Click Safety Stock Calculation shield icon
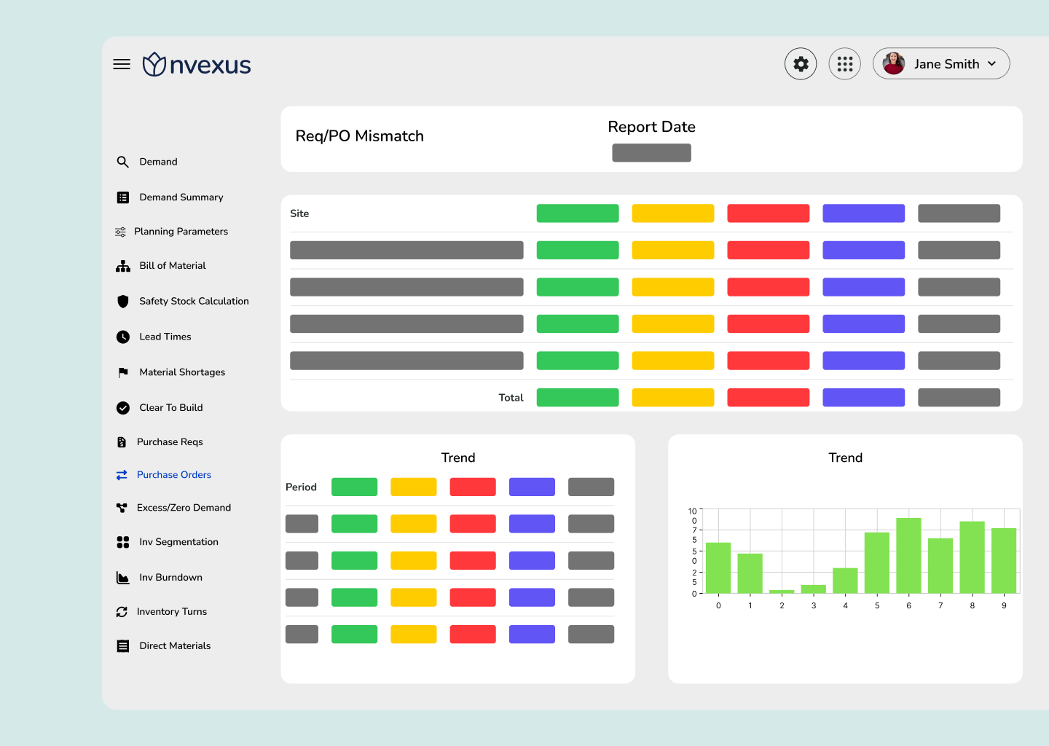The width and height of the screenshot is (1049, 746). 123,301
